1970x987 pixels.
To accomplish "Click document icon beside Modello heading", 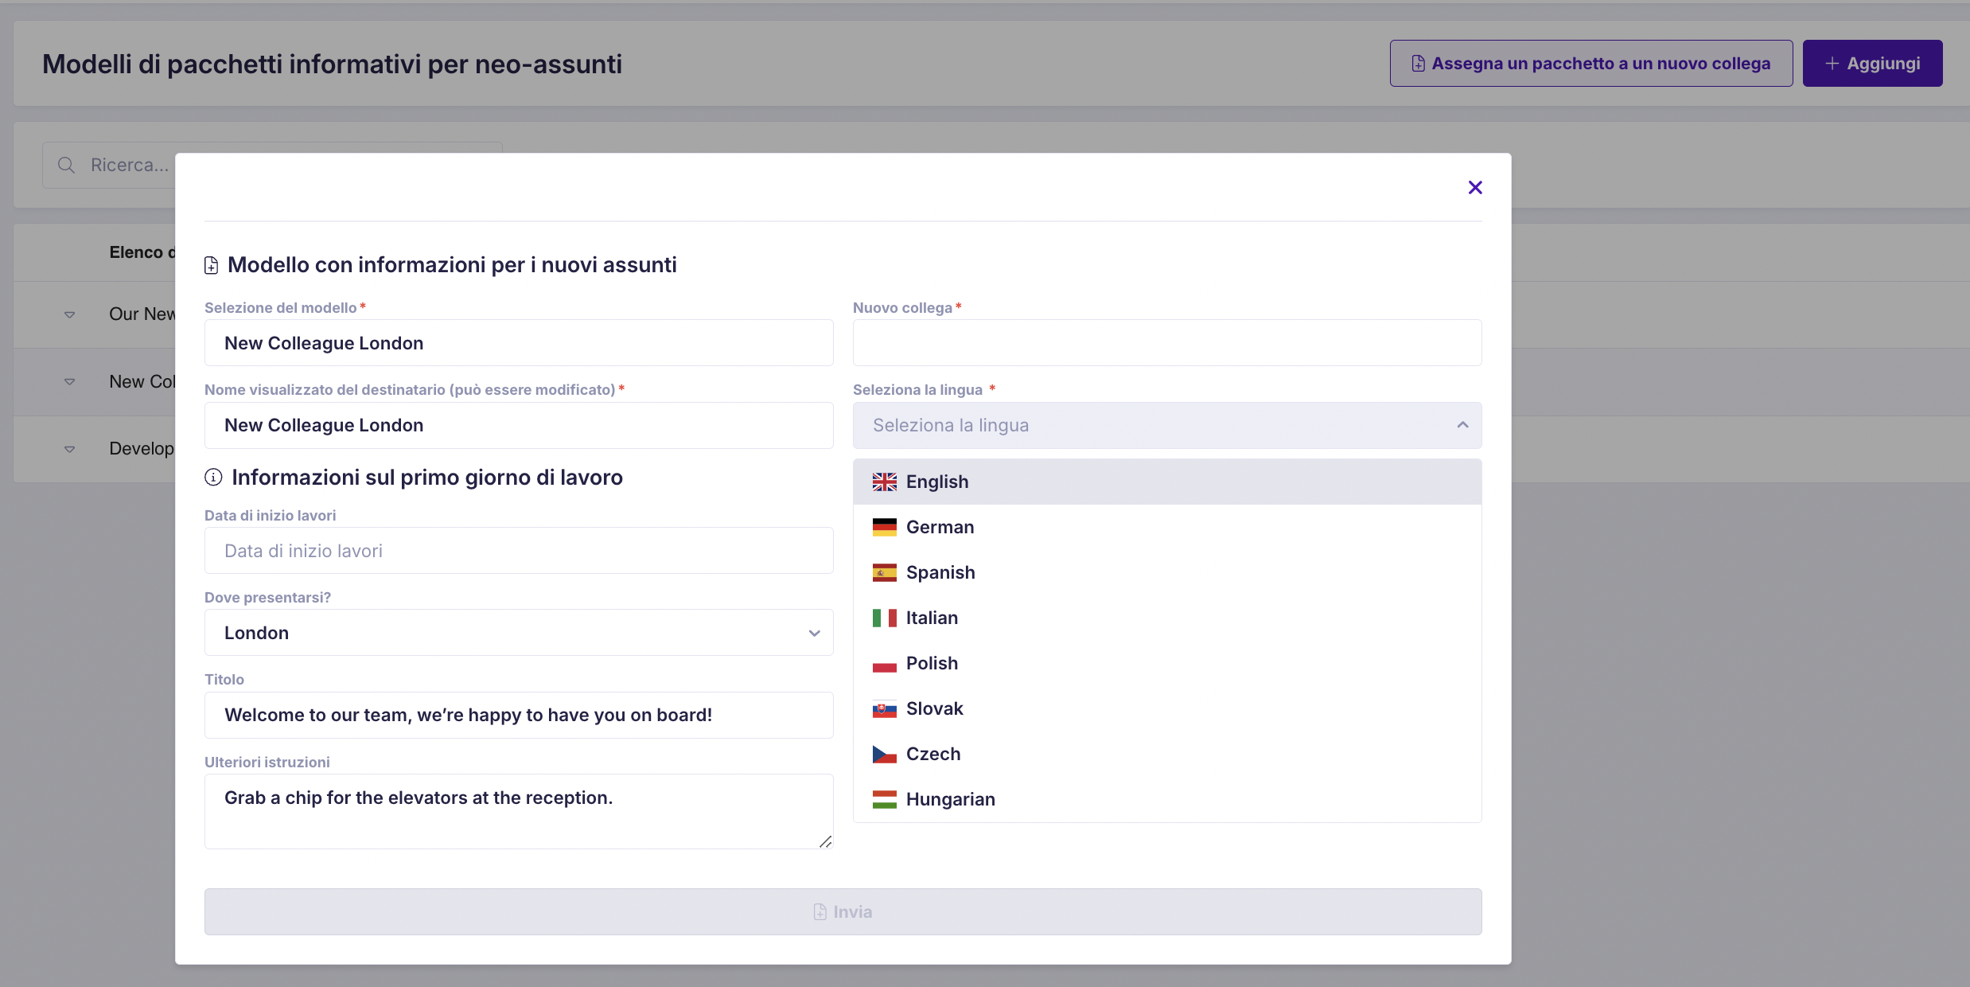I will tap(211, 265).
